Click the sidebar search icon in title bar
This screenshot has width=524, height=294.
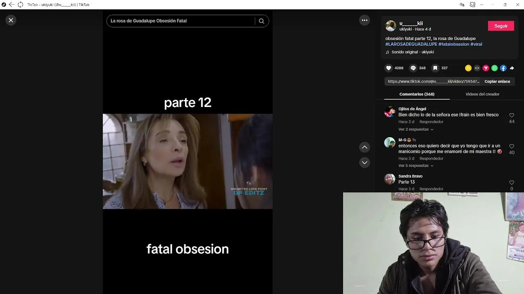[472, 4]
